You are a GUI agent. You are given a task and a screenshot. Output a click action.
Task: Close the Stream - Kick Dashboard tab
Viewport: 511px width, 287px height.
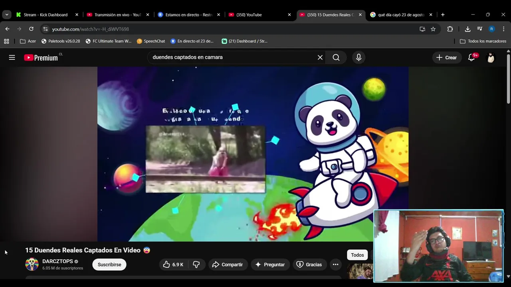pos(77,15)
